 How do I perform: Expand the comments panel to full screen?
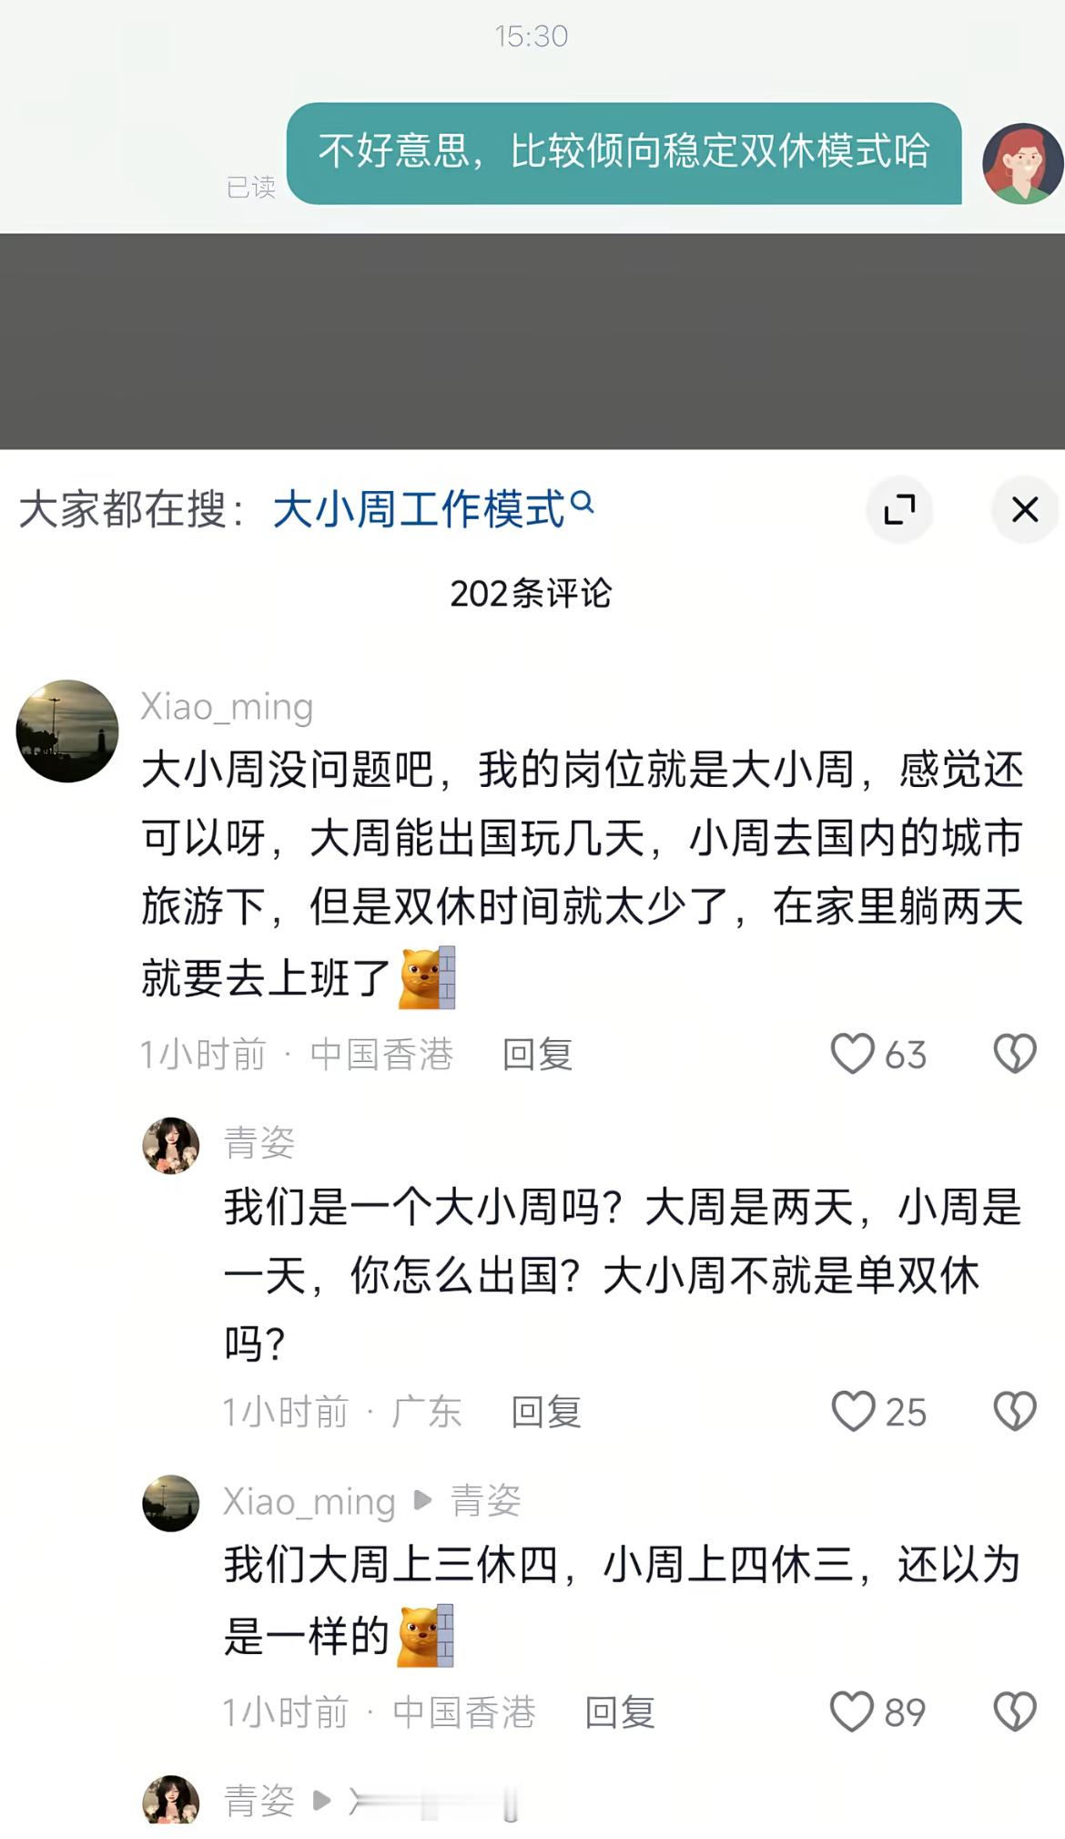tap(900, 510)
